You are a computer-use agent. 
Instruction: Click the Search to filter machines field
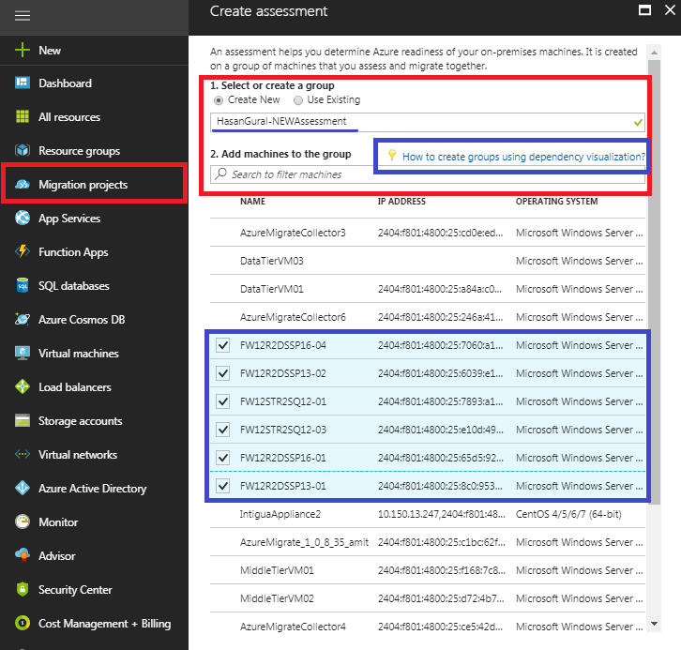click(x=428, y=174)
